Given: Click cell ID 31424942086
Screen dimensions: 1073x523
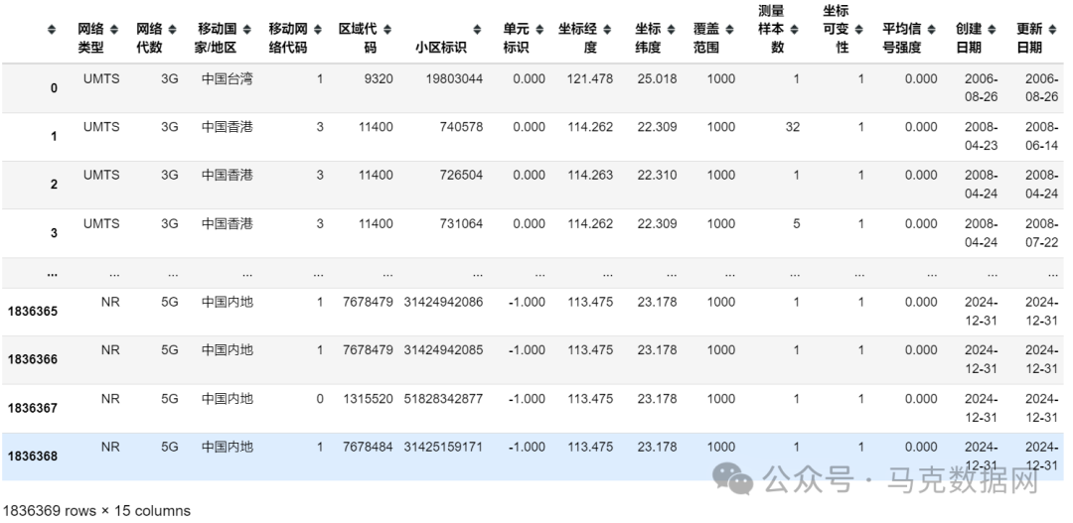Looking at the screenshot, I should [443, 302].
